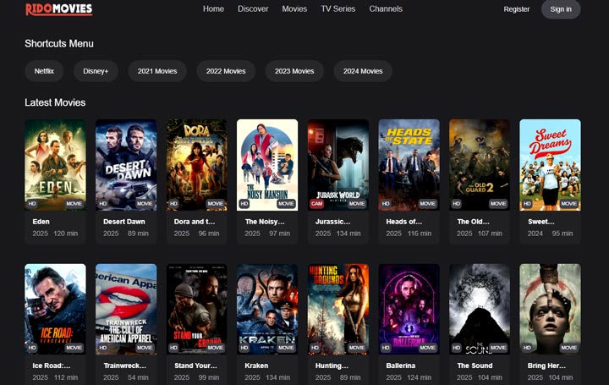Viewport: 609px width, 385px height.
Task: Open the 2023 Movies shortcut
Action: click(294, 71)
